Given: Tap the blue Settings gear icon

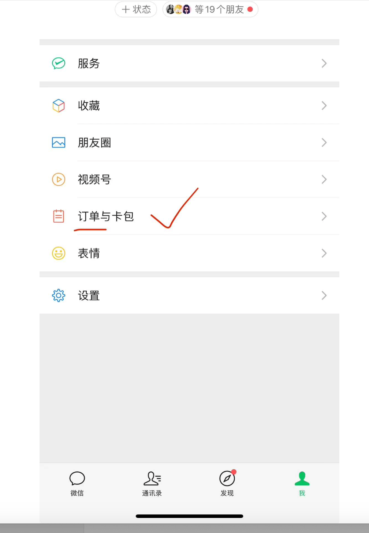Looking at the screenshot, I should [x=59, y=295].
